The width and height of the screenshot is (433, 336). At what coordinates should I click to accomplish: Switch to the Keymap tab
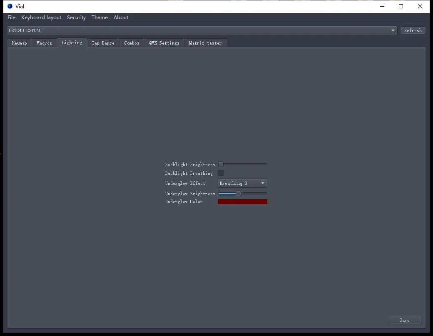(x=19, y=43)
